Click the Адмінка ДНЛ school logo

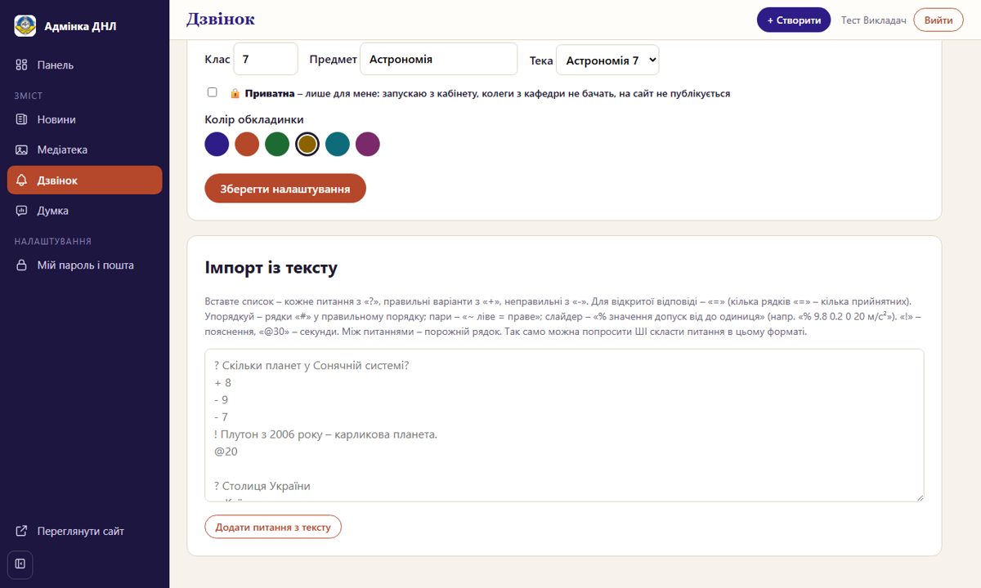pyautogui.click(x=25, y=26)
